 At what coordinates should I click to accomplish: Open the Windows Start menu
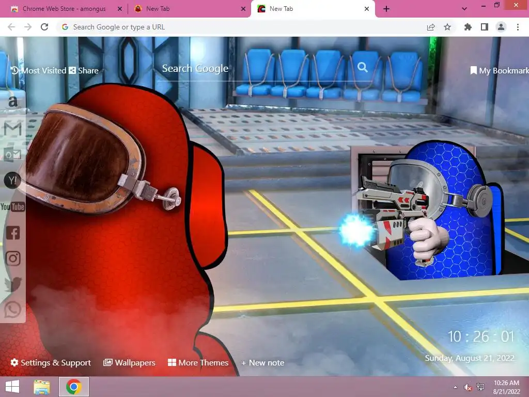(x=12, y=387)
